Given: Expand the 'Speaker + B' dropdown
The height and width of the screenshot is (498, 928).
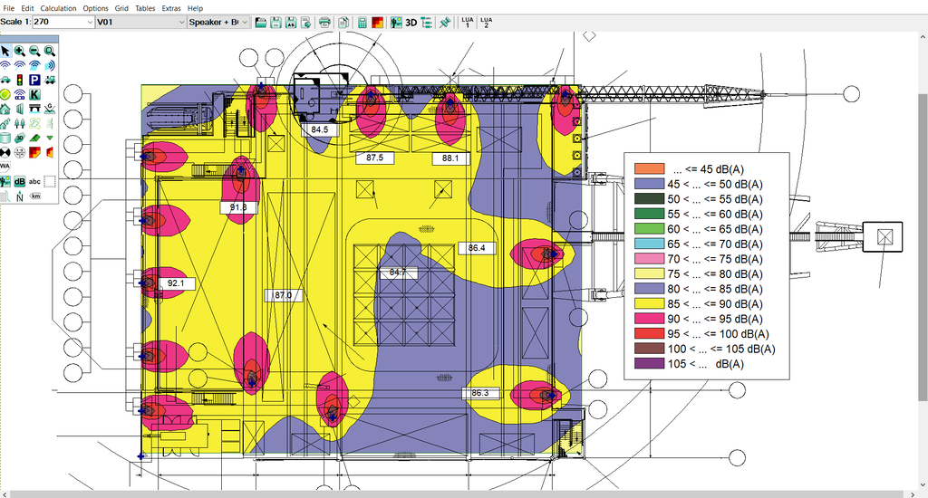Looking at the screenshot, I should pos(246,22).
